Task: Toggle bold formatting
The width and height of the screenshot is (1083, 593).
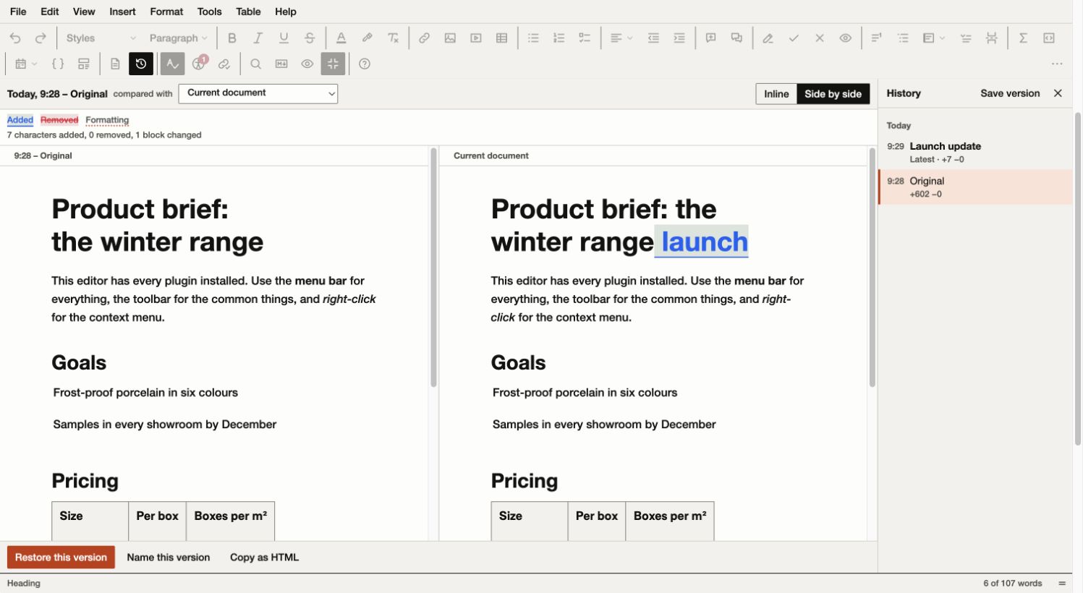Action: click(232, 38)
